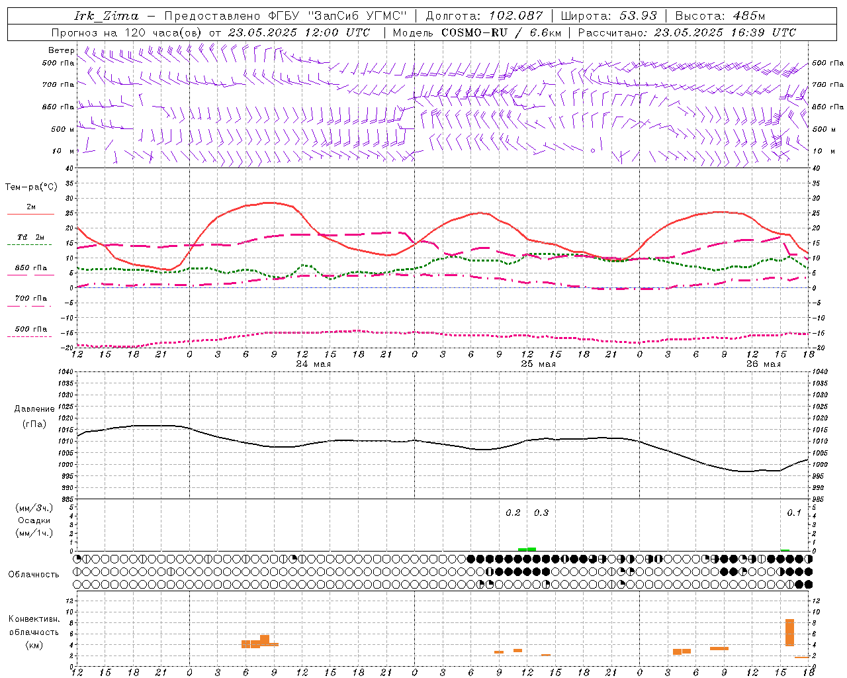Click the "Ветер" wind panel label

(61, 50)
